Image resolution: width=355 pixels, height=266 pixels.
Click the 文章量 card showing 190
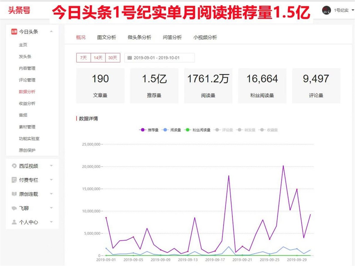tap(100, 86)
